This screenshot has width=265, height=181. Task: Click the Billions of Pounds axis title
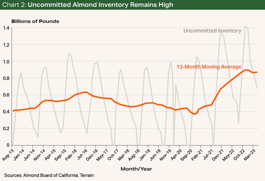pos(35,21)
